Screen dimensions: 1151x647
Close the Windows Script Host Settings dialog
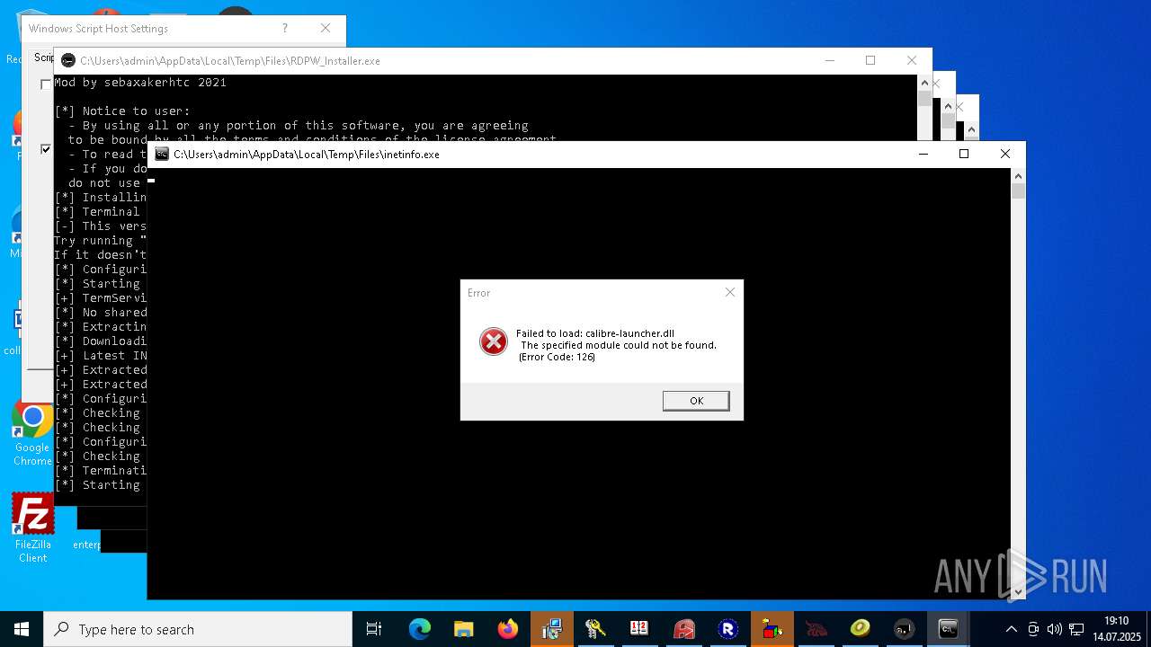pos(326,29)
